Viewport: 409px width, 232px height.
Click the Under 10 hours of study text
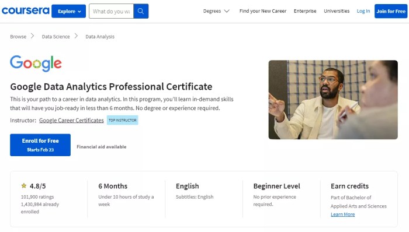pos(126,201)
